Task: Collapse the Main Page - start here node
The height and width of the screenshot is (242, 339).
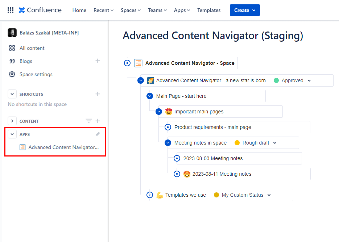Action: pos(150,96)
